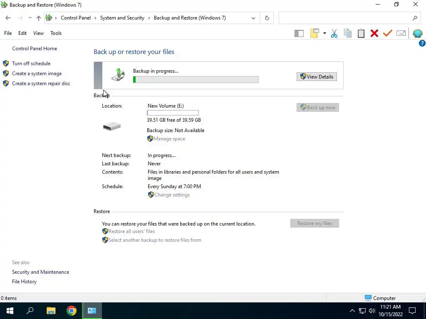426x319 pixels.
Task: Click the search magnifier in search box
Action: point(415,18)
